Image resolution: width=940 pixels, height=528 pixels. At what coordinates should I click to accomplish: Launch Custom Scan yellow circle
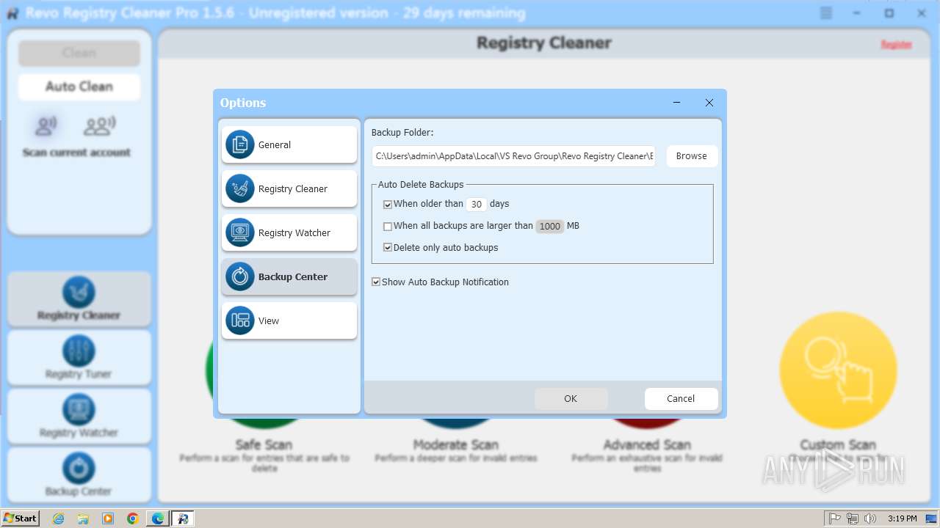838,370
